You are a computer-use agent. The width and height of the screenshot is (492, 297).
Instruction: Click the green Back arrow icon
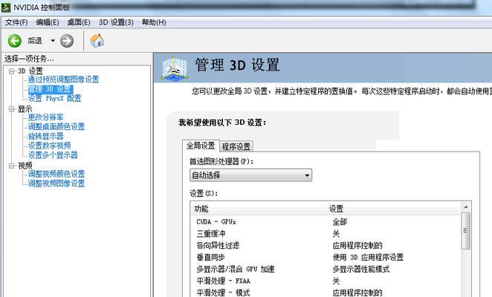[14, 41]
